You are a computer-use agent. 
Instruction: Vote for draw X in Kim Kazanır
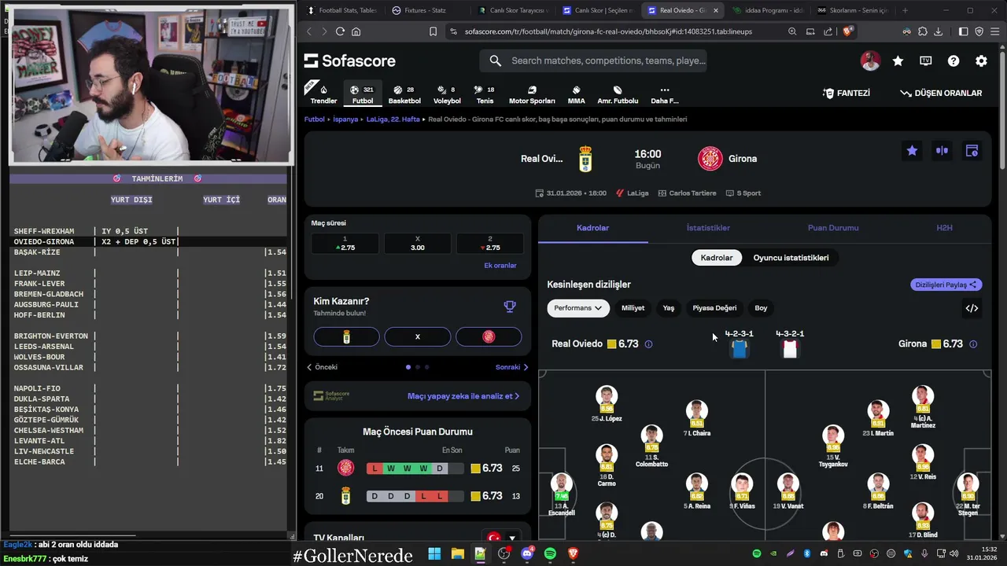[x=417, y=336]
